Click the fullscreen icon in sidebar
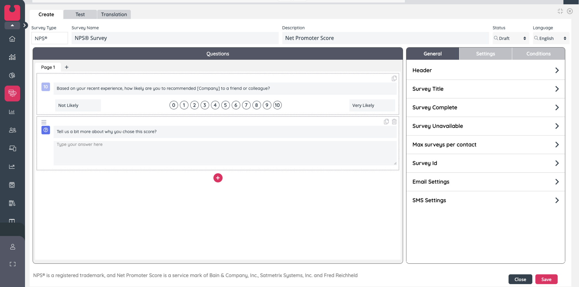This screenshot has height=287, width=579. [12, 264]
